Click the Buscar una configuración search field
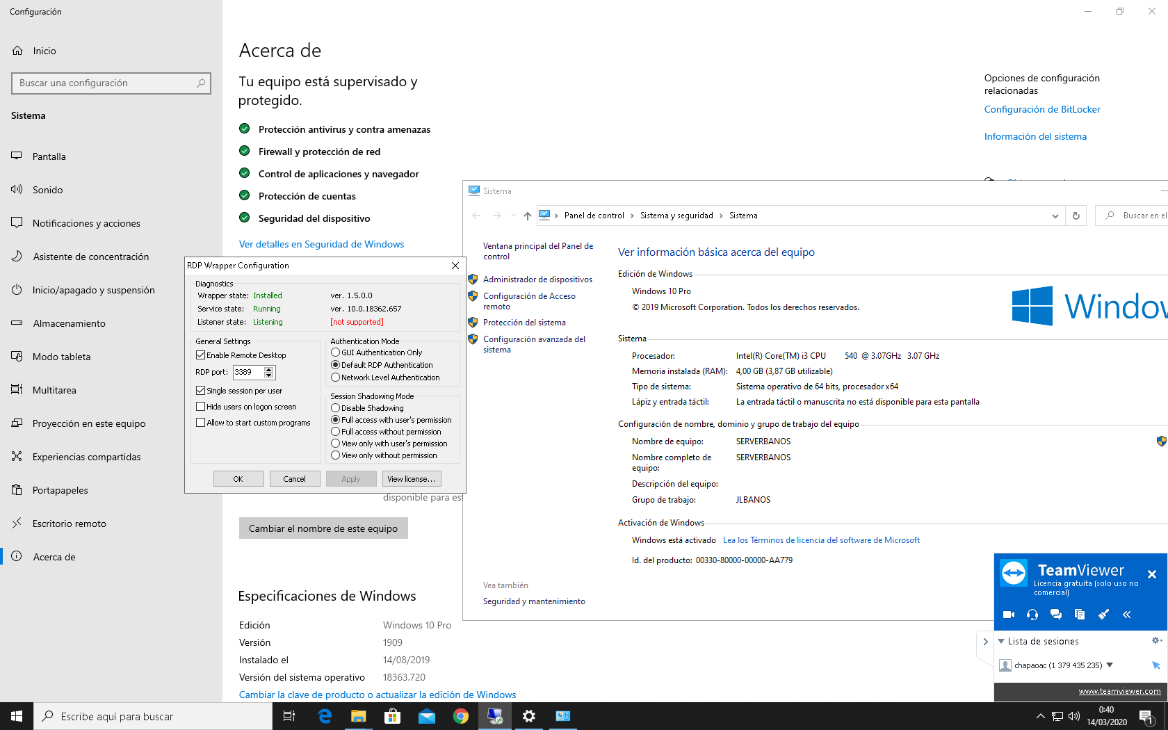 coord(111,83)
